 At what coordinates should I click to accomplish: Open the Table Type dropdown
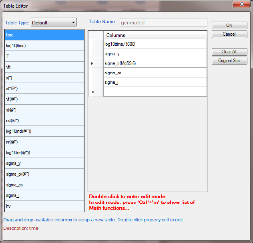(54, 22)
